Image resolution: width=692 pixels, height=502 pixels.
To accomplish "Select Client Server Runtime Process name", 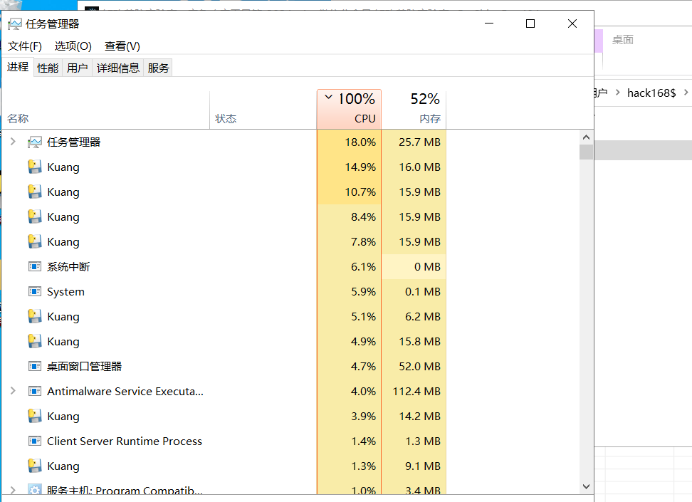I will [125, 441].
